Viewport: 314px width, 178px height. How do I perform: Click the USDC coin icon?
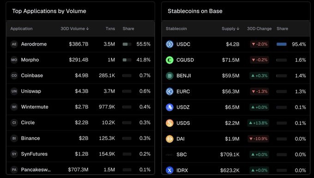(x=169, y=44)
